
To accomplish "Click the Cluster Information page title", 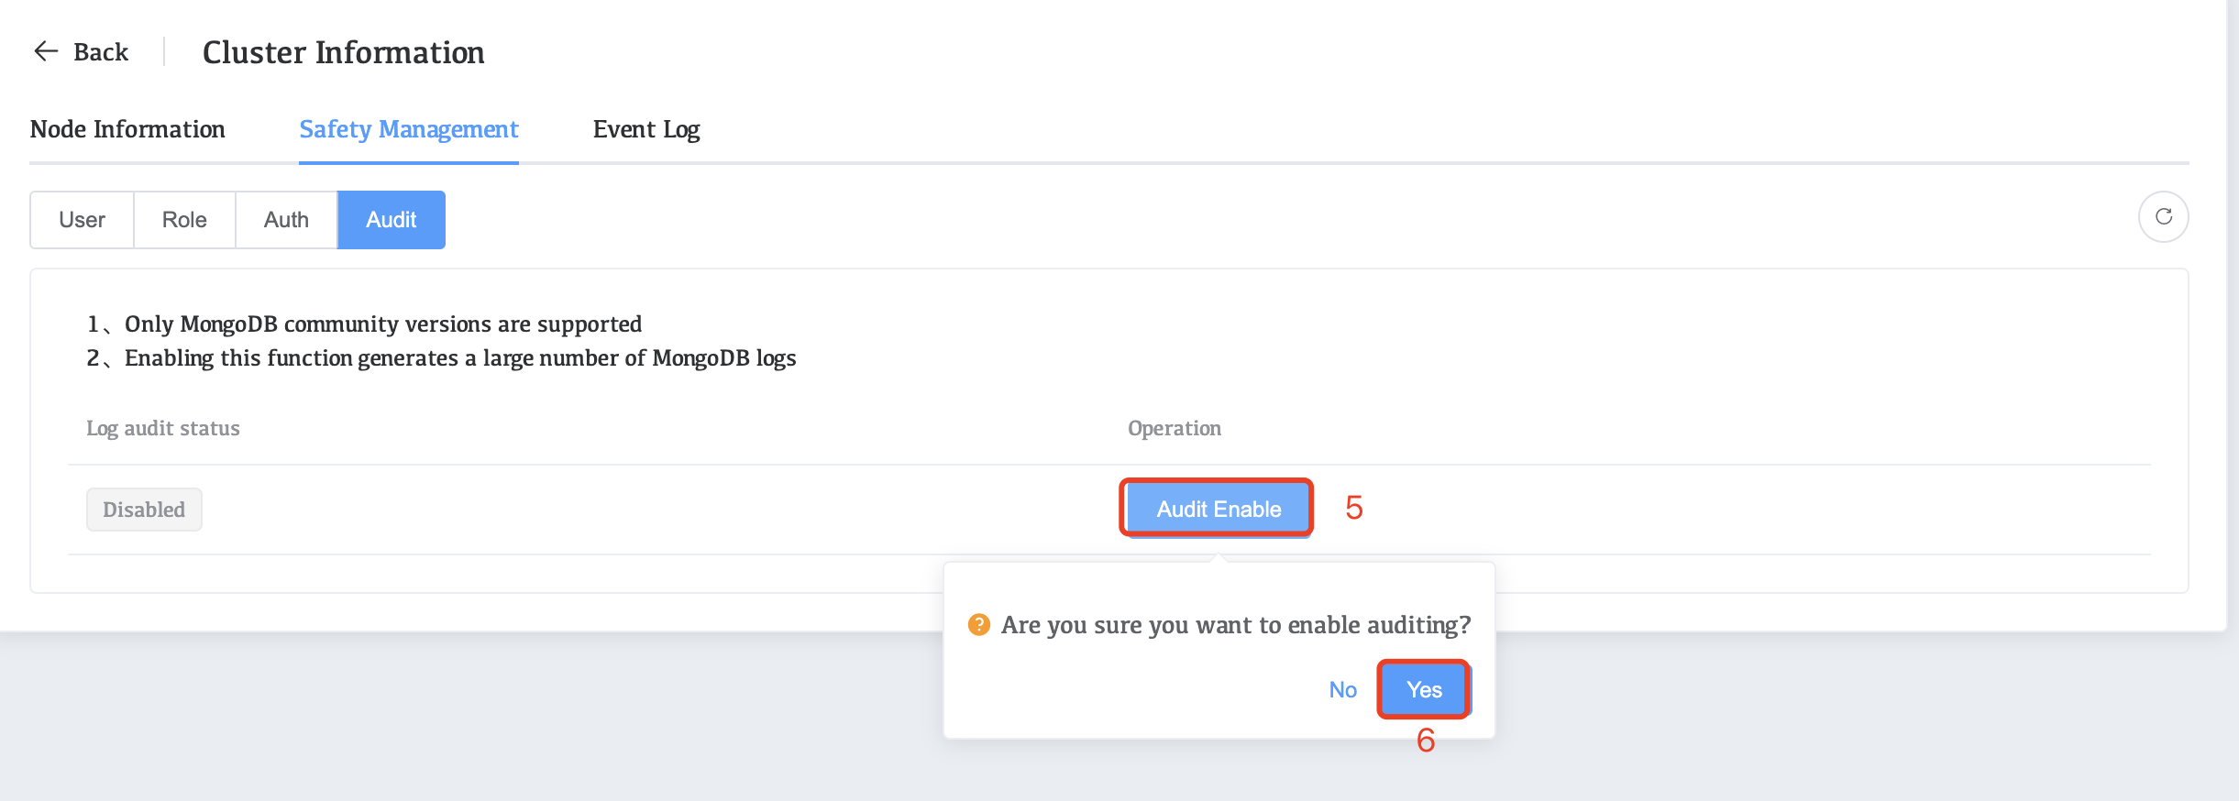I will point(343,52).
